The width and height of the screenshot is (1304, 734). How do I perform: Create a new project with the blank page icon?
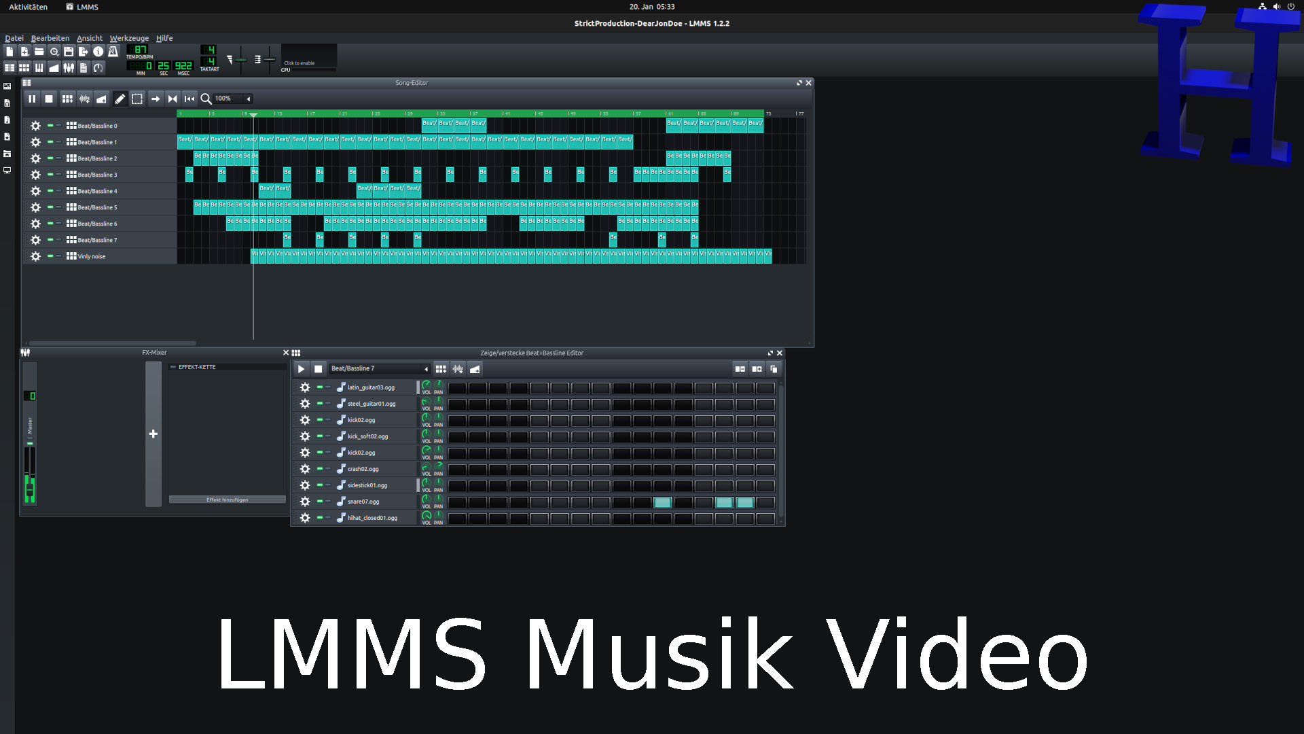[10, 52]
